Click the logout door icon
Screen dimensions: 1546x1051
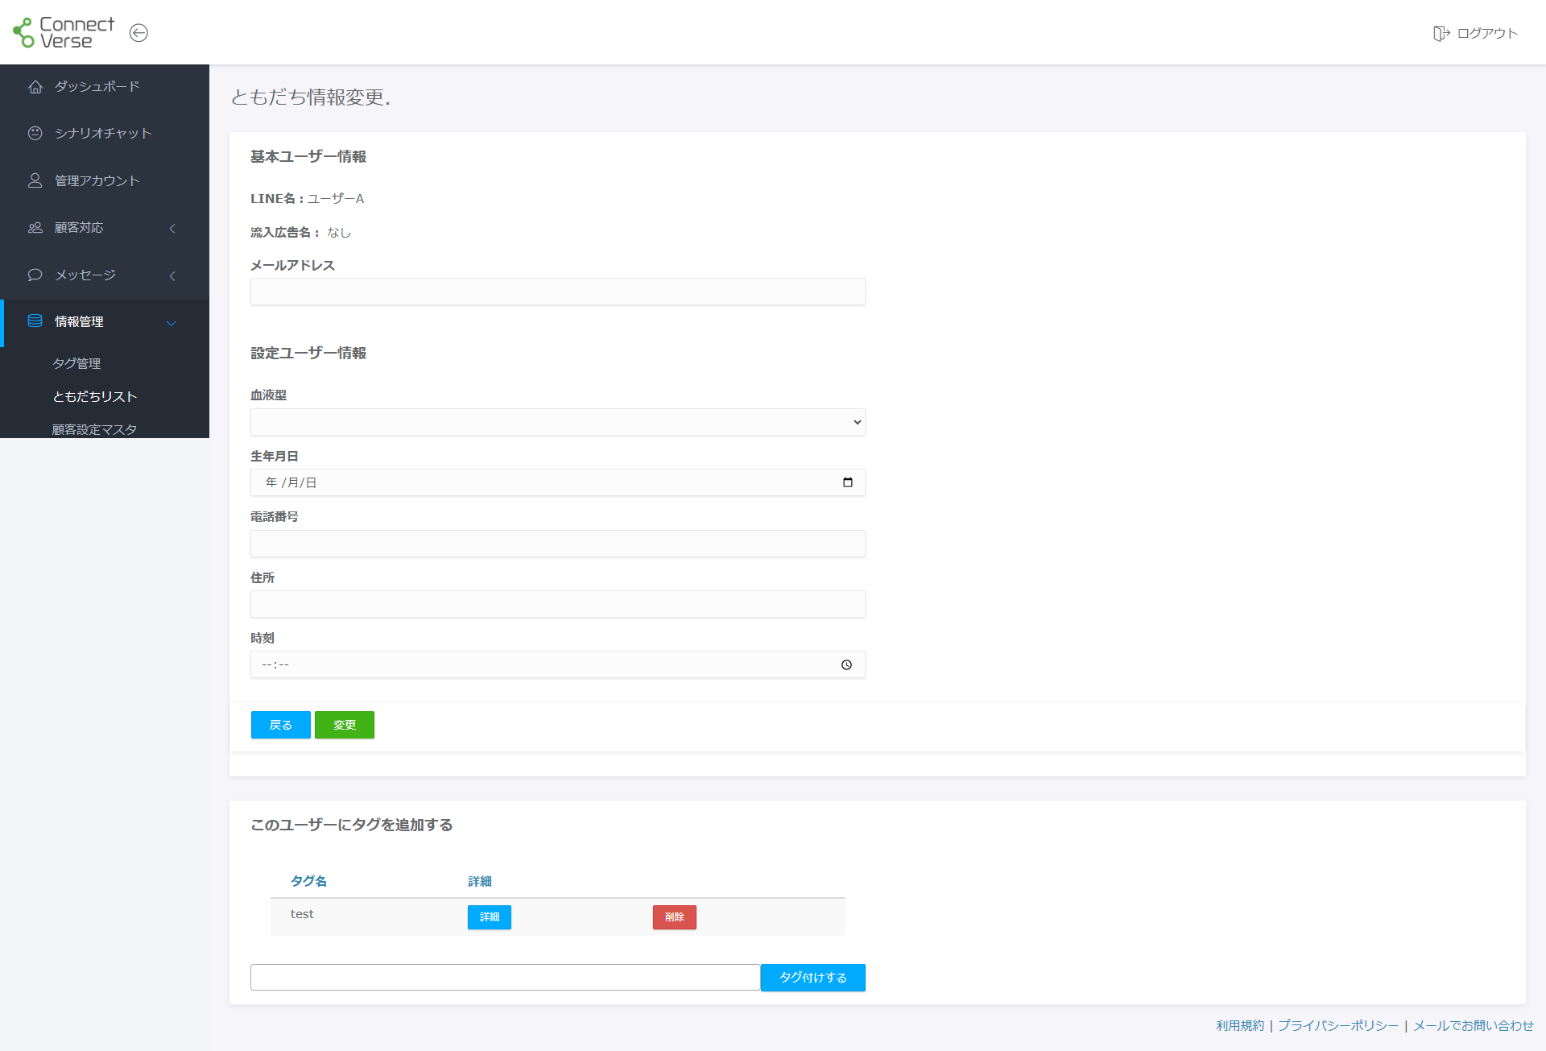click(1441, 33)
